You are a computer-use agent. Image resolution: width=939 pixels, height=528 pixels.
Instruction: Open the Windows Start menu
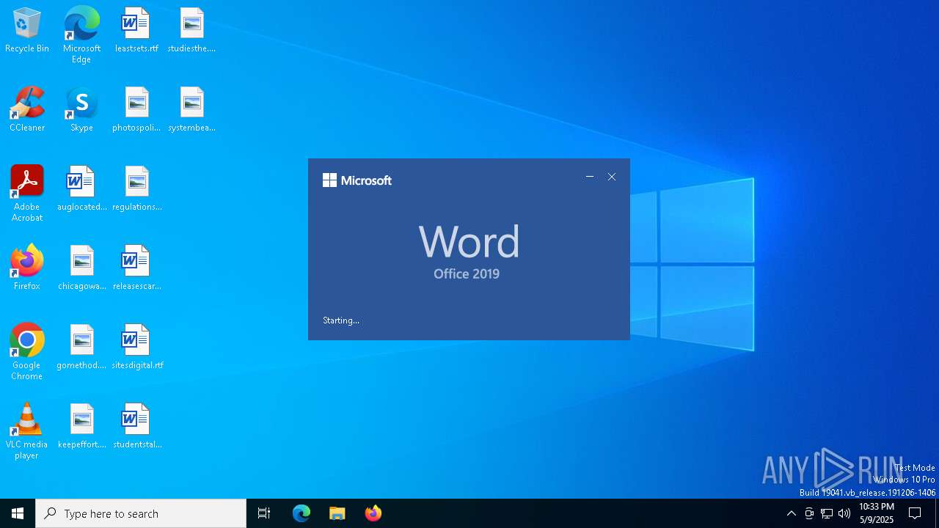tap(18, 513)
